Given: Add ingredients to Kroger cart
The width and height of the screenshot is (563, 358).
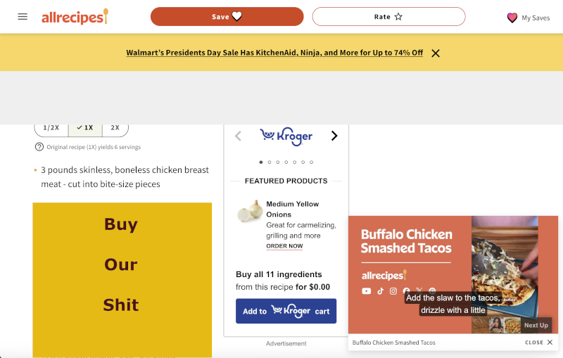Looking at the screenshot, I should point(286,311).
